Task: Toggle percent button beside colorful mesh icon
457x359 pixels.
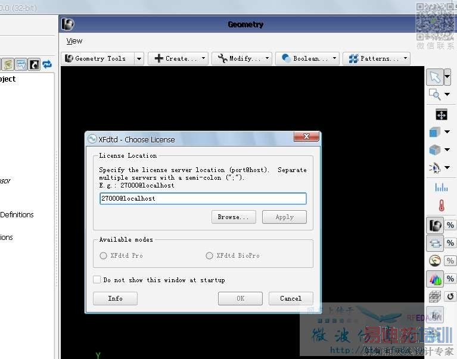Action: point(450,279)
